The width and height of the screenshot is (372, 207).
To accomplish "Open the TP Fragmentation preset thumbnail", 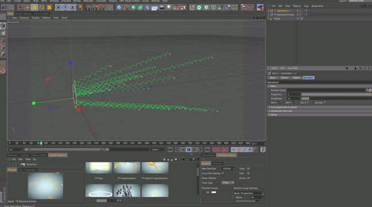I will (127, 167).
